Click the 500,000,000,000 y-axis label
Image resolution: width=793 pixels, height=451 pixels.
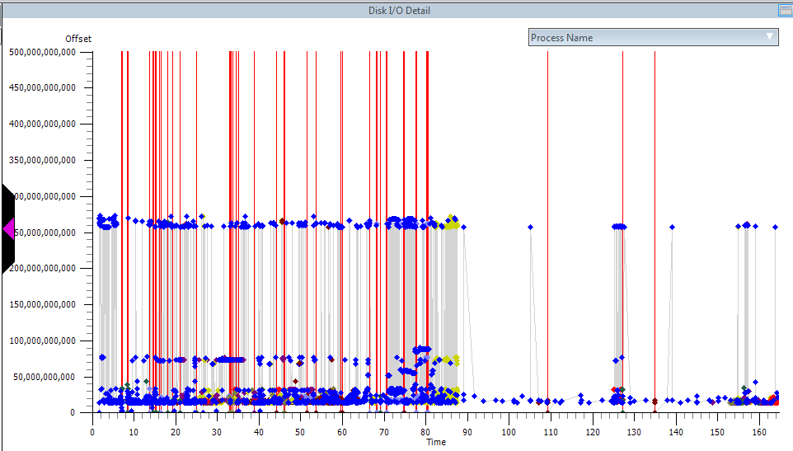click(x=42, y=52)
